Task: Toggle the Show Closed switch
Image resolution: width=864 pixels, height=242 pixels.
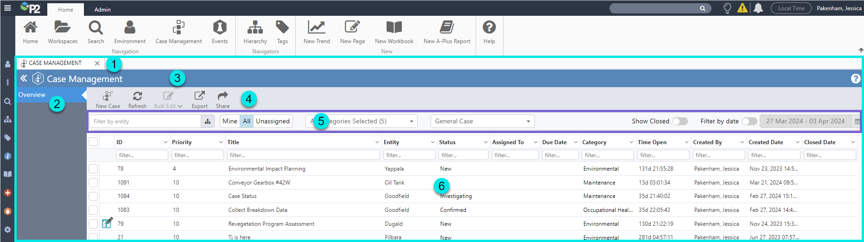Action: pos(680,121)
